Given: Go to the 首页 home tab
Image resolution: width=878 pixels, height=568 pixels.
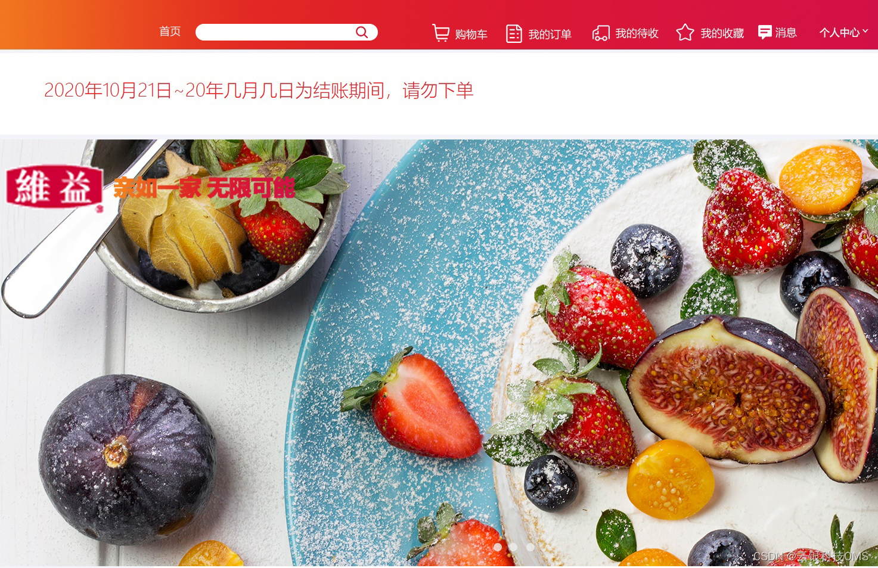Looking at the screenshot, I should pos(170,32).
